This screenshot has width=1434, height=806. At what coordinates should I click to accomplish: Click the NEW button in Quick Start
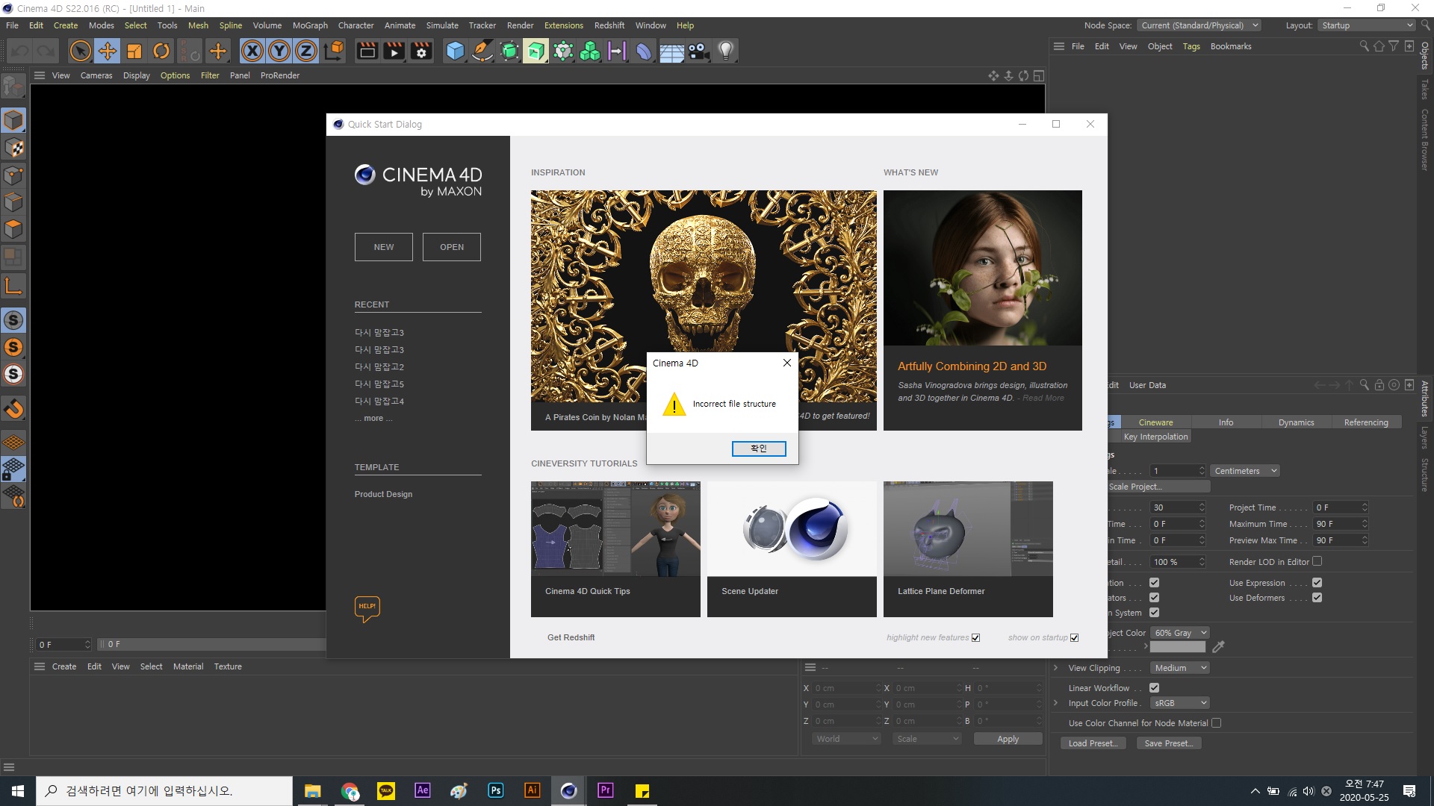[x=384, y=247]
